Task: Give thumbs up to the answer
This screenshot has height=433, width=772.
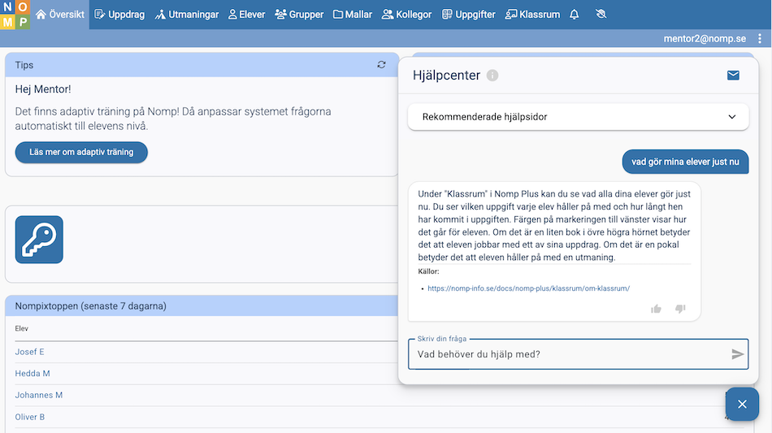Action: point(656,309)
